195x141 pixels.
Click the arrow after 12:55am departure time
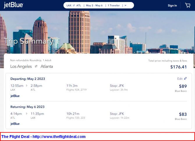pyautogui.click(x=27, y=86)
